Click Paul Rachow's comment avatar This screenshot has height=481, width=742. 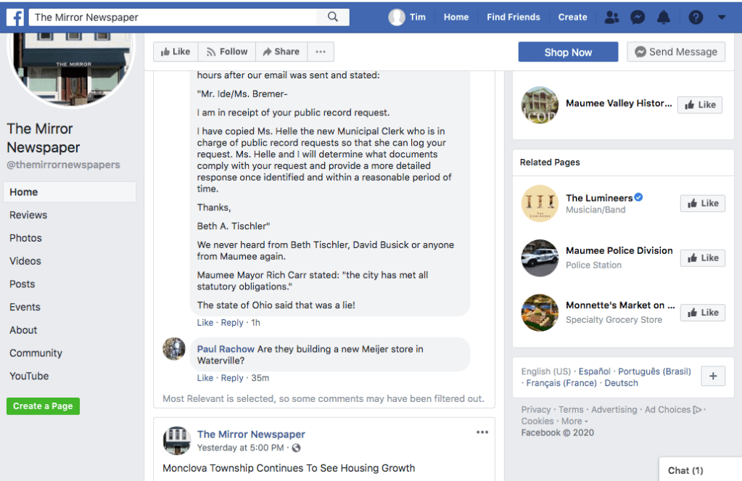click(x=174, y=349)
